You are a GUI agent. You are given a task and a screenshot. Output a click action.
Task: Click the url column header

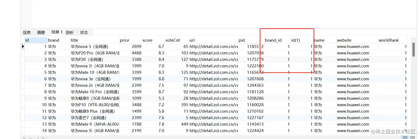pyautogui.click(x=213, y=40)
